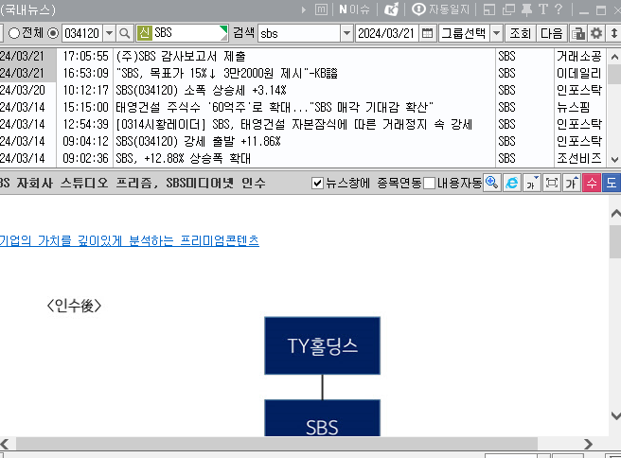Screen dimensions: 621x458
Task: Click the blue 도 sell button icon
Action: [612, 183]
